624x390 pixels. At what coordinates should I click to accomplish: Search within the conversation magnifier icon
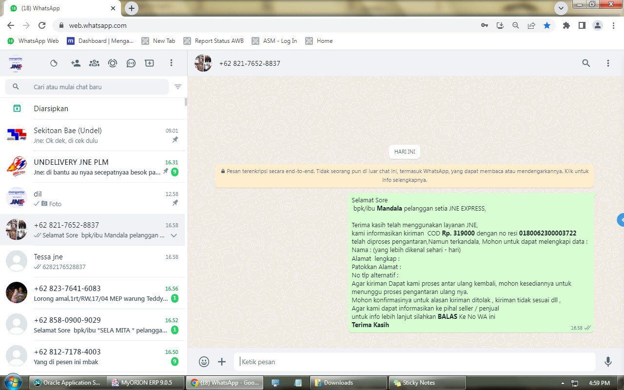(586, 63)
